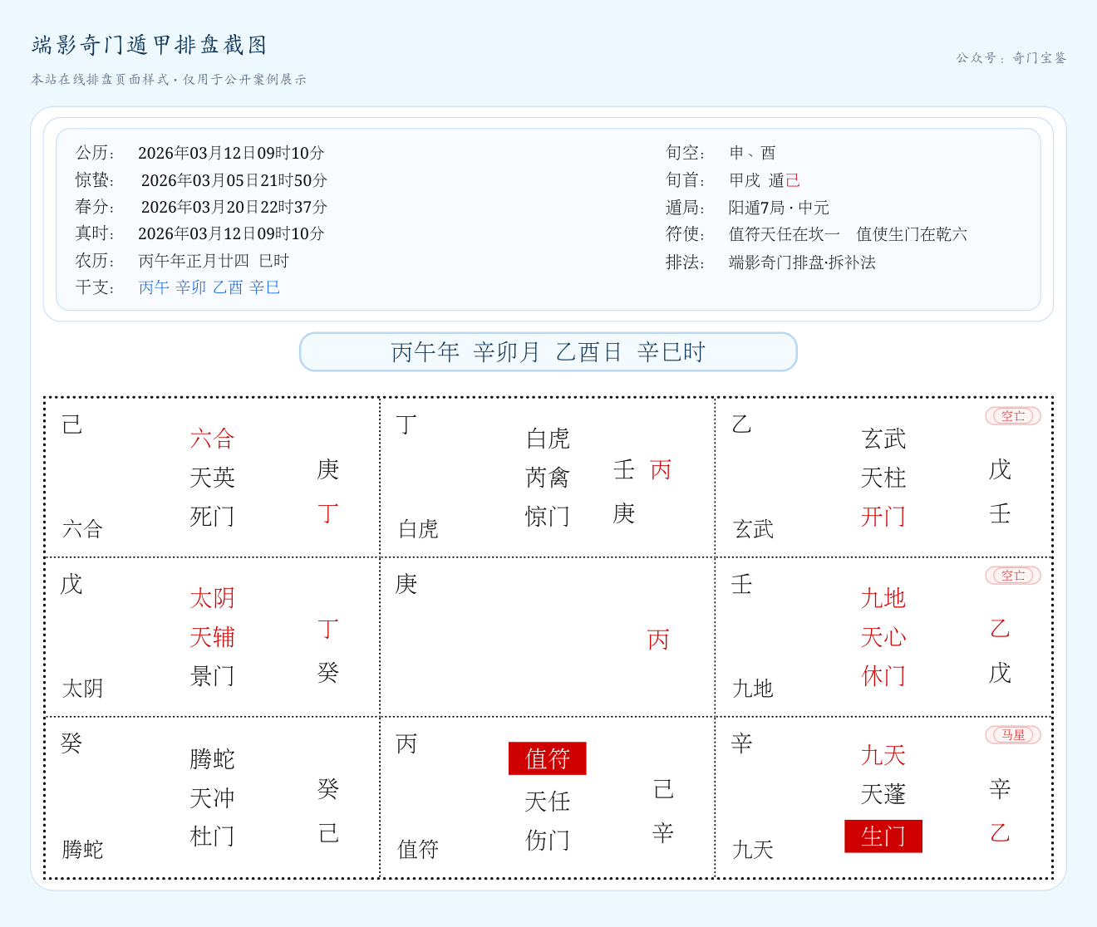Viewport: 1097px width, 927px height.
Task: Select the 公历 row date value
Action: 231,153
